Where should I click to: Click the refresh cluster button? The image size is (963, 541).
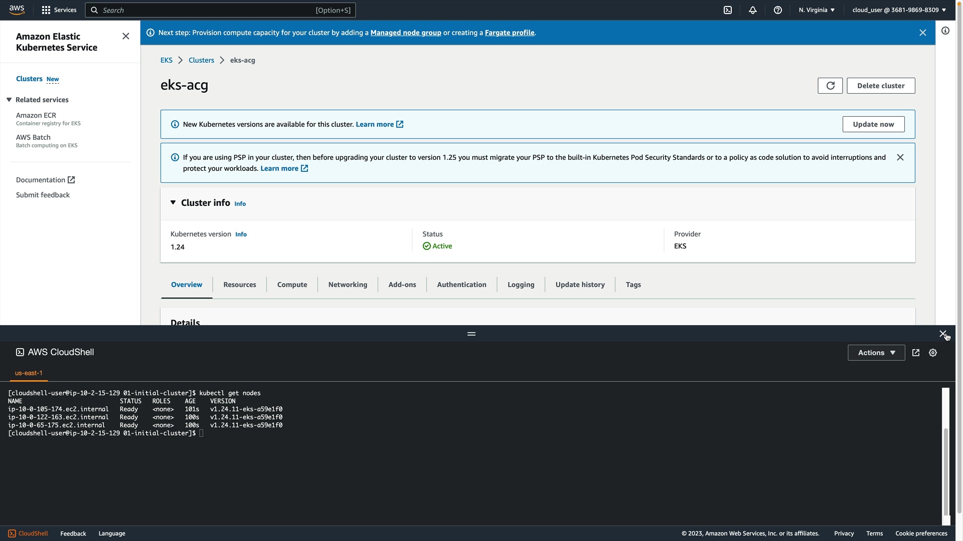830,86
